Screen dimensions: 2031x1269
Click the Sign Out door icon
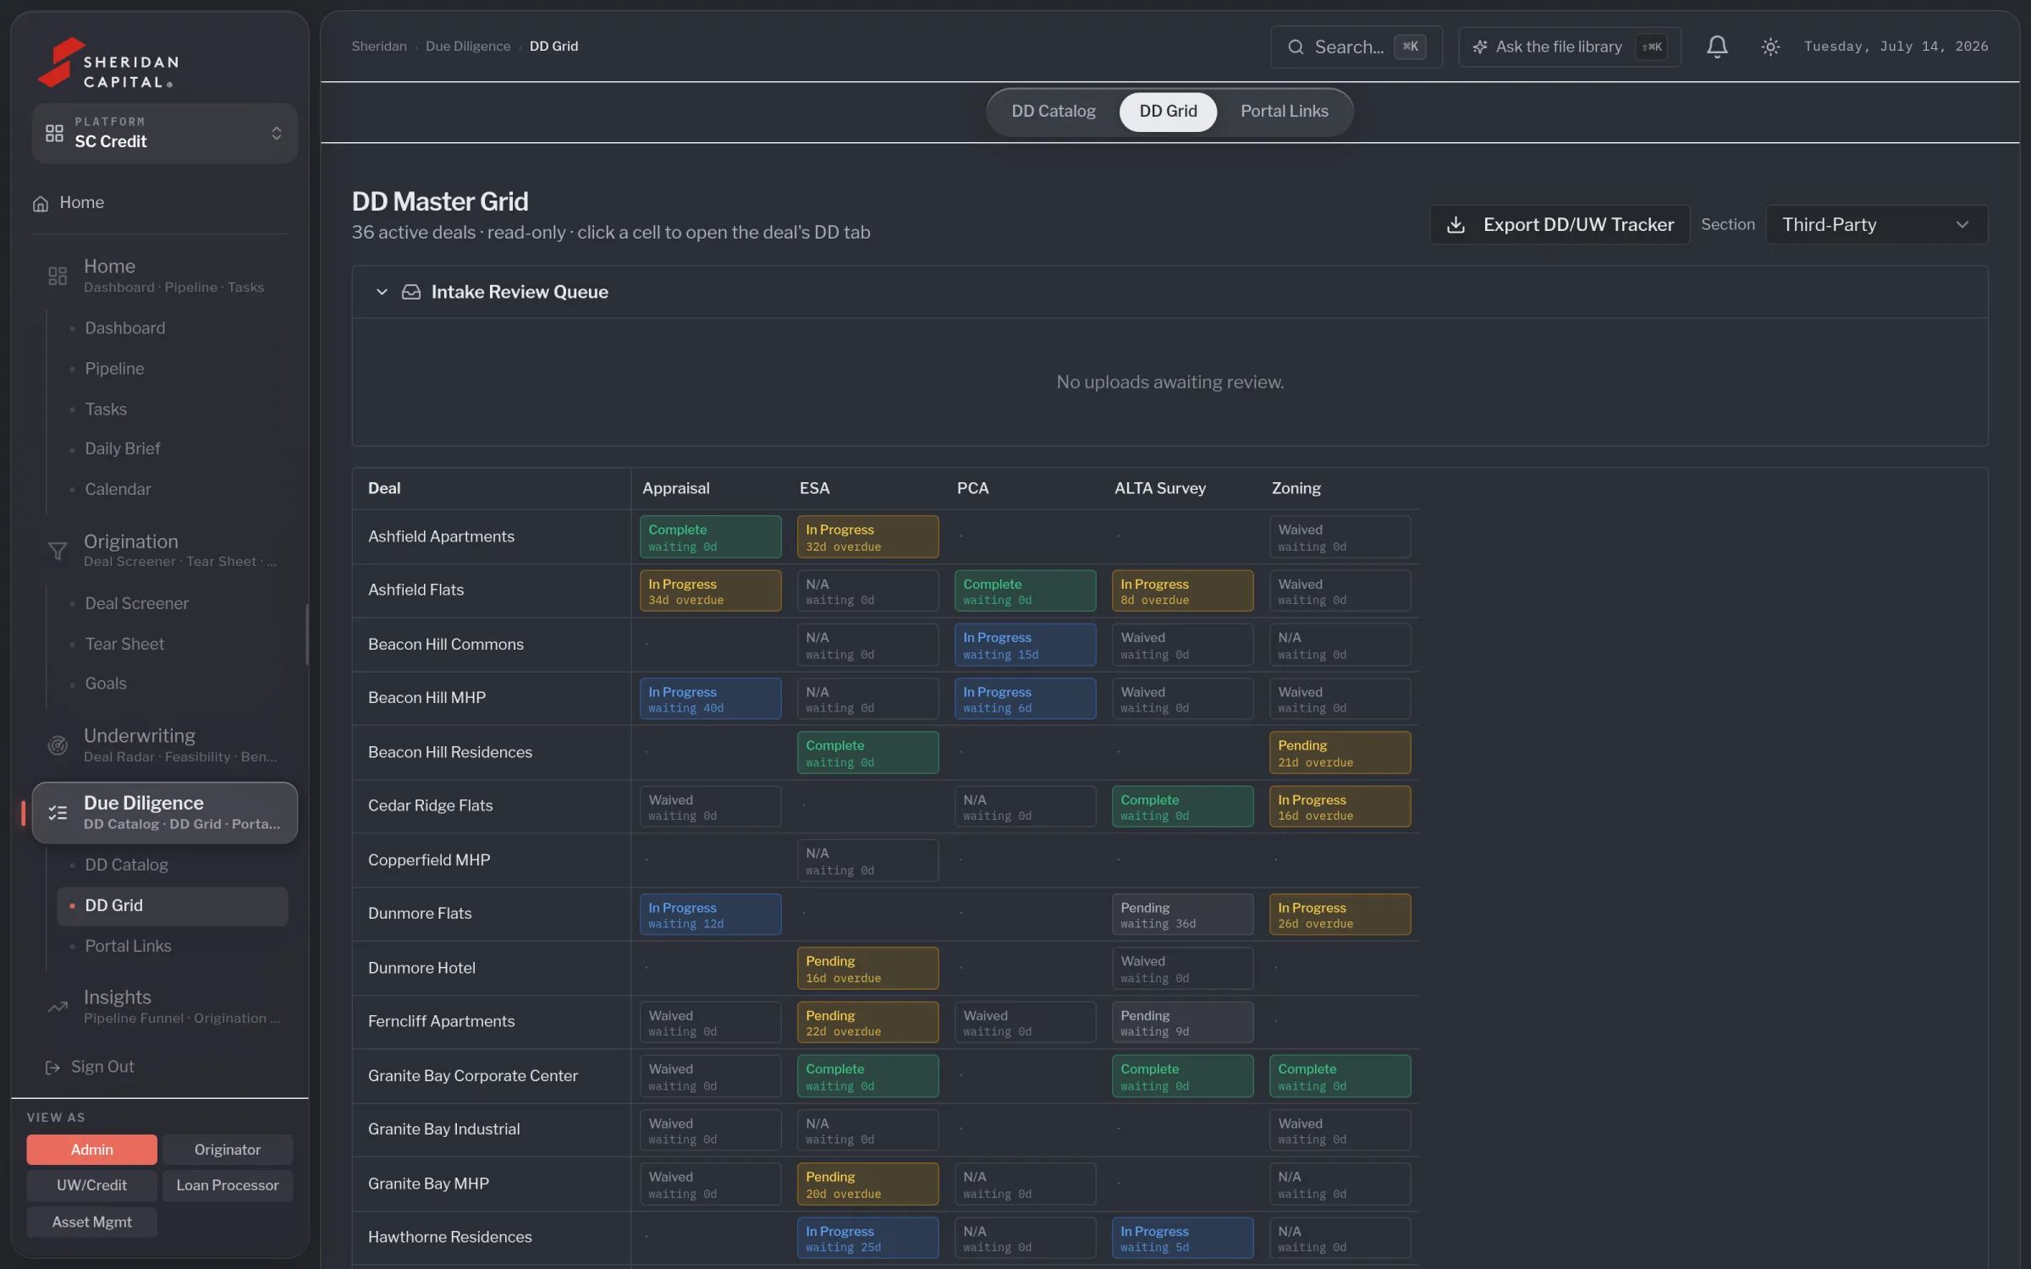coord(52,1067)
